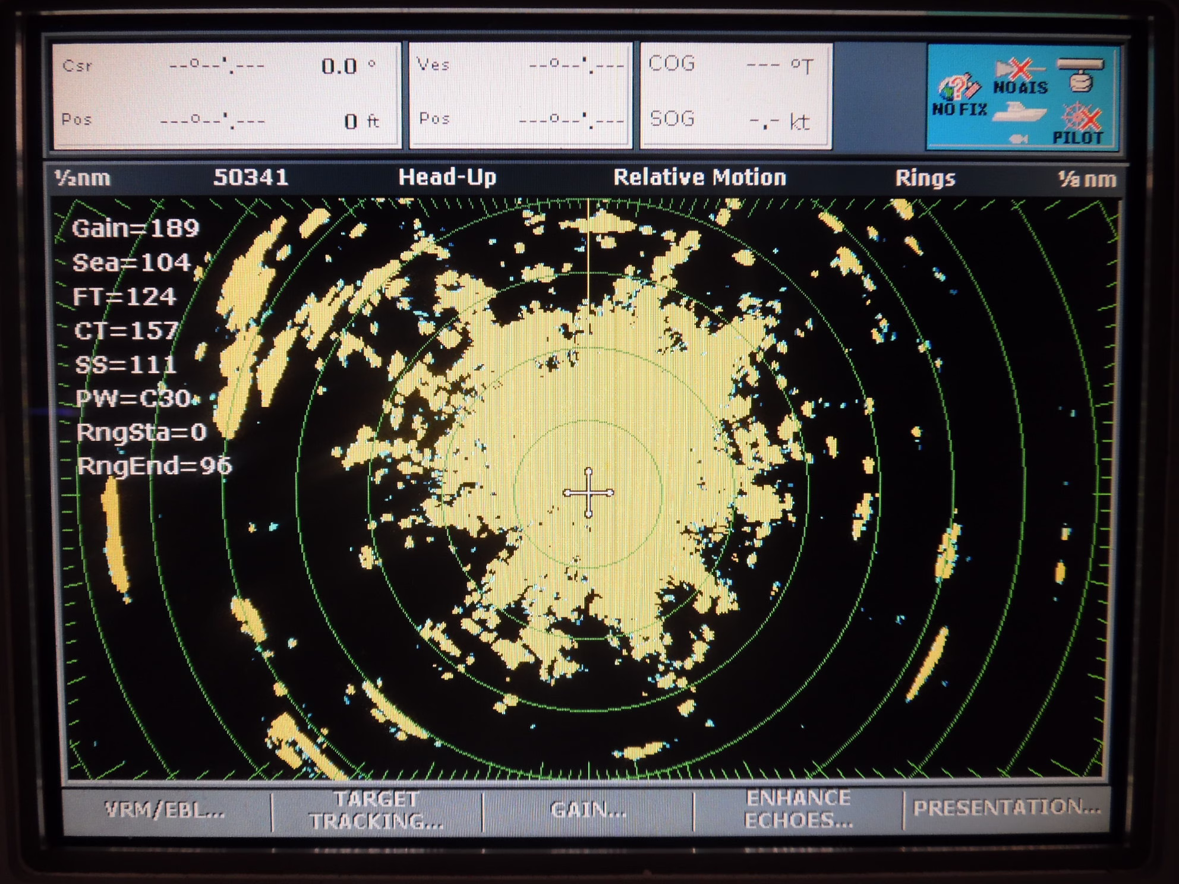
Task: Select the COG SOG data box
Action: [735, 95]
